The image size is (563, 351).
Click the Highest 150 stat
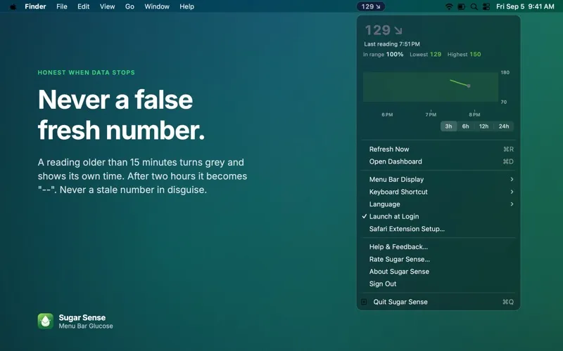coord(464,55)
